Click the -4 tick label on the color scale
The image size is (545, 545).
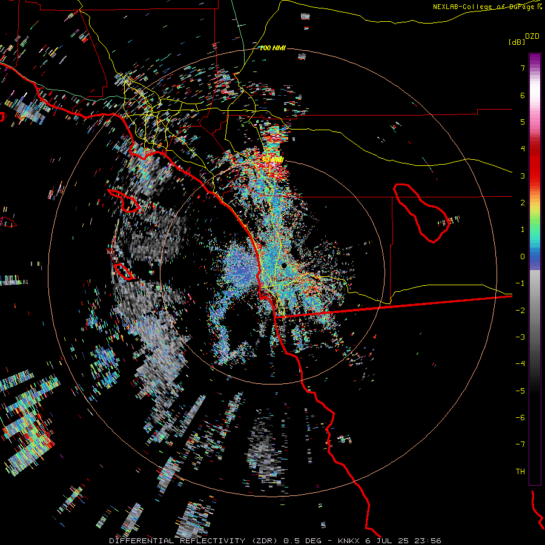[520, 363]
